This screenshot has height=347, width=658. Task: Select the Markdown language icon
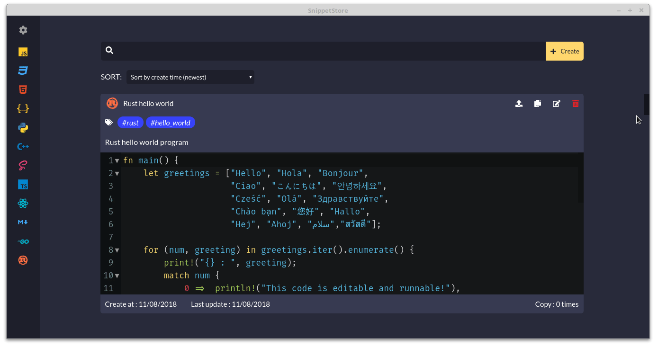23,222
